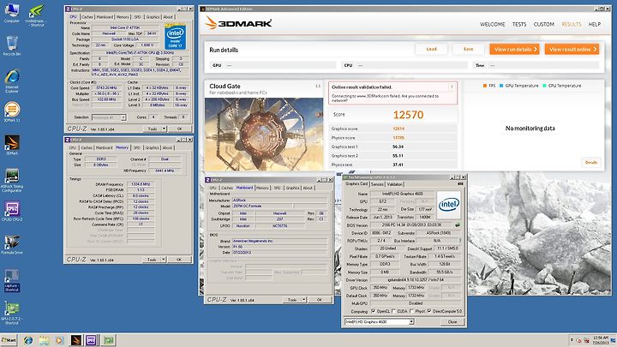
Task: Click the Internet Explorer taskbar icon
Action: tap(28, 340)
